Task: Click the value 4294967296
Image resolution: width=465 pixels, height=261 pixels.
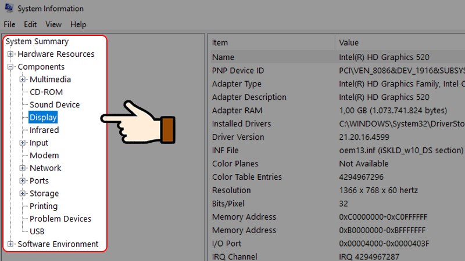Action: [x=361, y=177]
